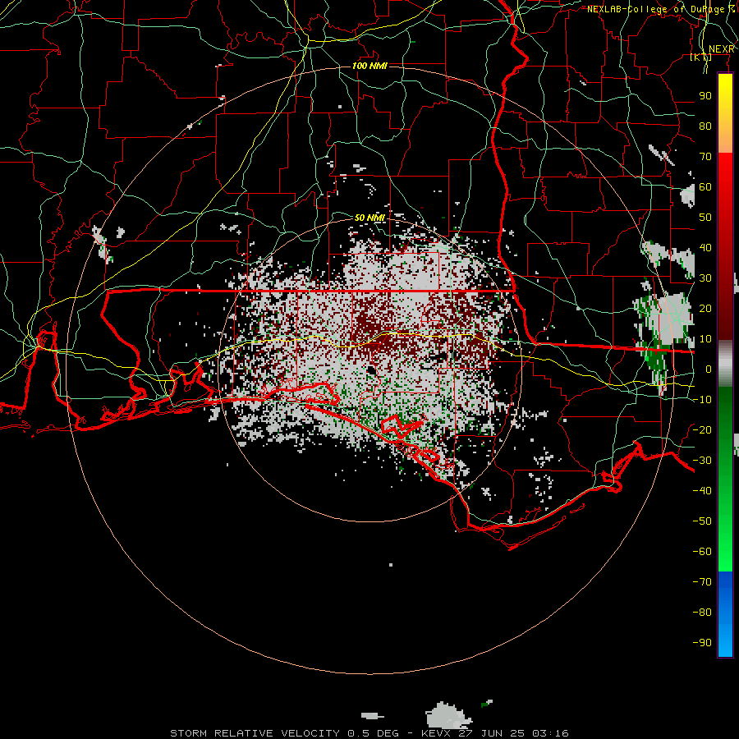The height and width of the screenshot is (739, 739).
Task: Click the 30 value on the velocity scale
Action: (x=705, y=278)
